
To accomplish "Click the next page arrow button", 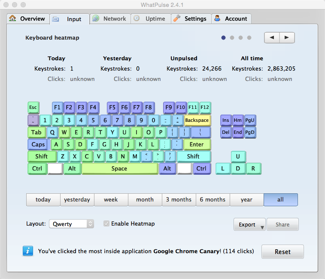I will (287, 37).
